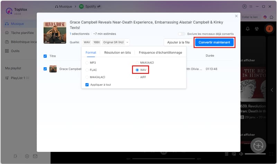Viewport: 277px width, 164px height.
Task: Open the hamburger menu in title bar
Action: click(x=251, y=6)
